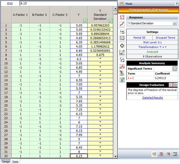The height and width of the screenshot is (164, 180).
Task: Switch to the Data tab
Action: pos(15,162)
